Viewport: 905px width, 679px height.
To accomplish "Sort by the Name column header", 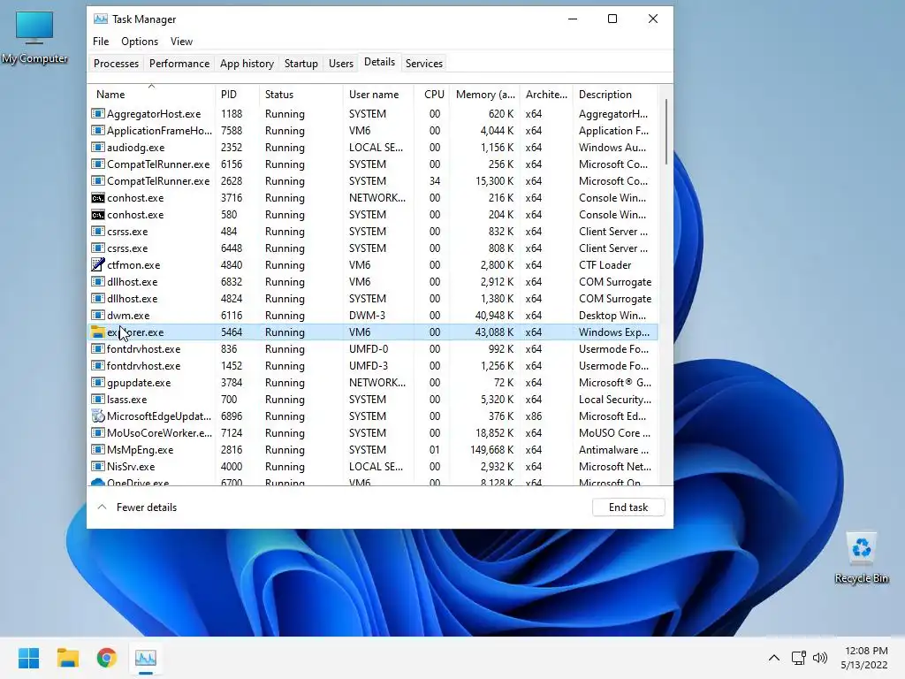I will tap(152, 94).
